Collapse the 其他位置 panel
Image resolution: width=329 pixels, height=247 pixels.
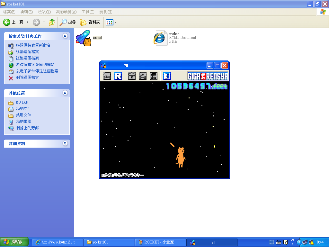point(65,93)
